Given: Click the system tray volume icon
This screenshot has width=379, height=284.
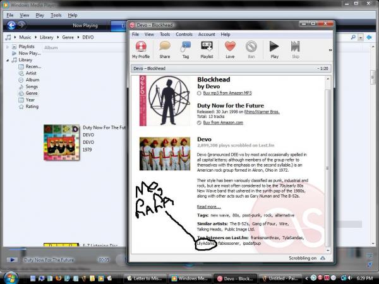Looking at the screenshot, I should pyautogui.click(x=350, y=278).
